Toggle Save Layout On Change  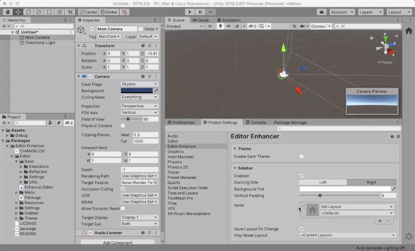point(301,229)
